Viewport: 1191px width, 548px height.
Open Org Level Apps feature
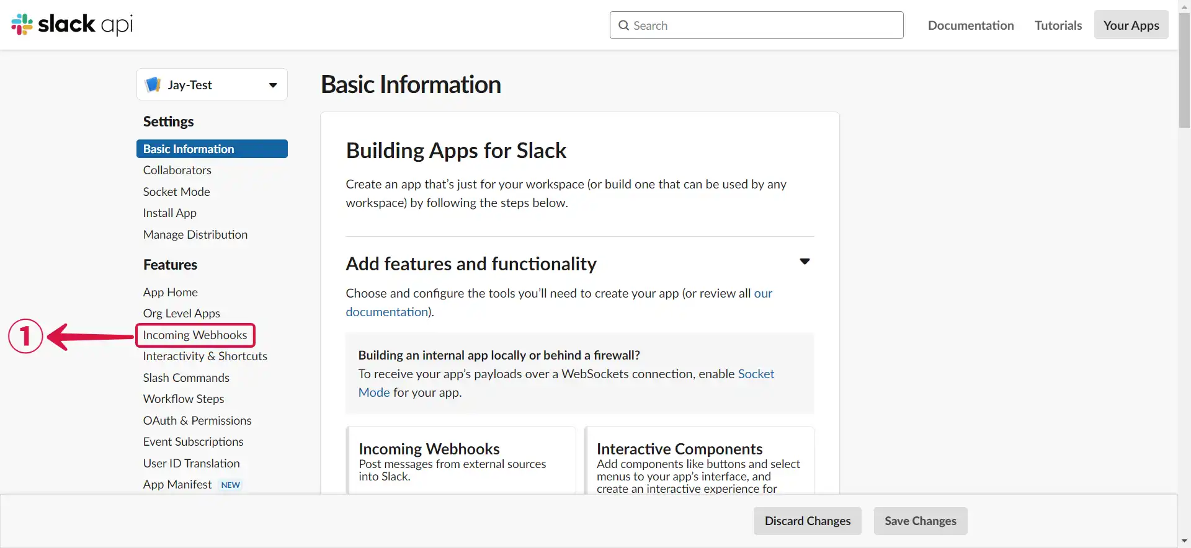point(182,313)
